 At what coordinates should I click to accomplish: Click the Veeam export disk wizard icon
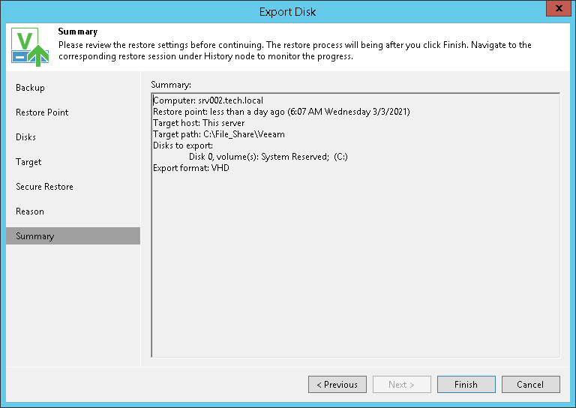(29, 46)
